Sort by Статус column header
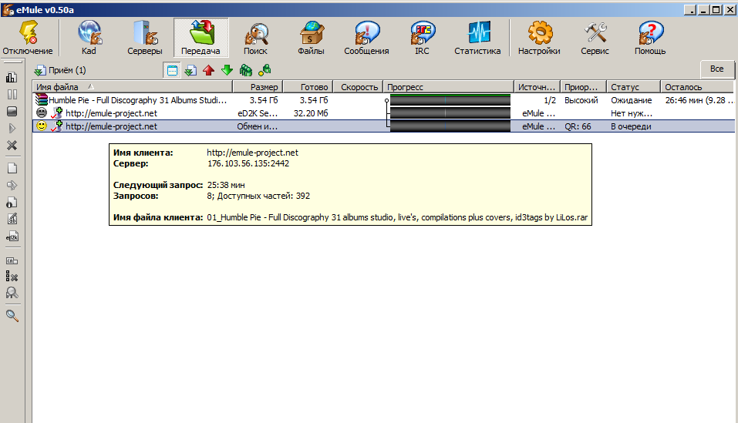This screenshot has width=738, height=423. point(634,87)
